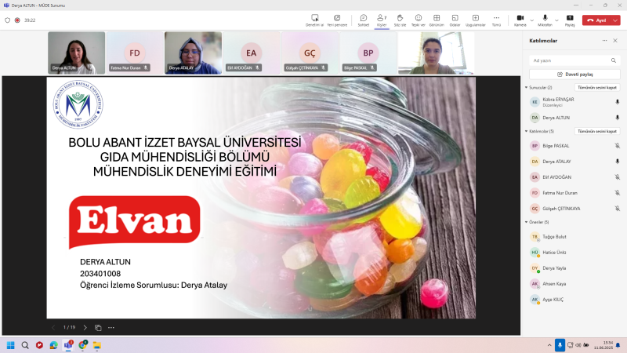Select Derya Yayla in suggestions
Viewport: 627px width, 353px height.
(x=574, y=268)
